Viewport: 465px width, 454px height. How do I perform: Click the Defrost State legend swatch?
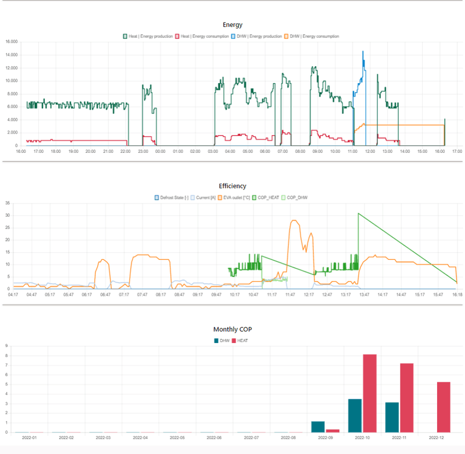point(156,198)
